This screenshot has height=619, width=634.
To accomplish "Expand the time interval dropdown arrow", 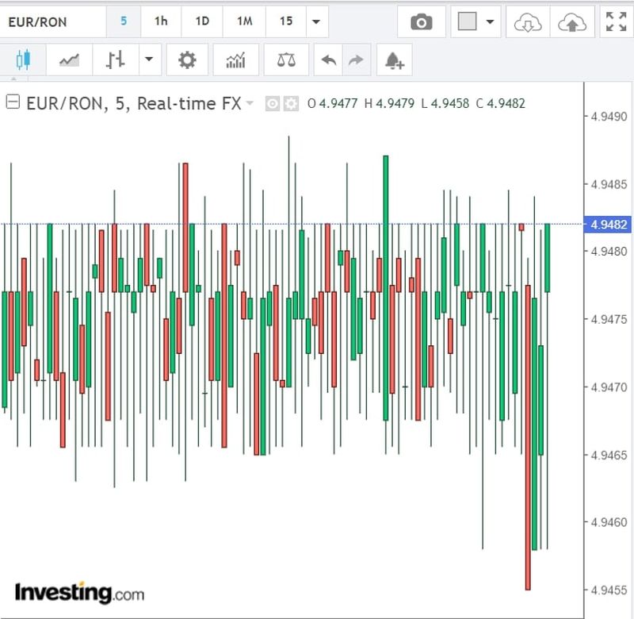I will pos(317,22).
